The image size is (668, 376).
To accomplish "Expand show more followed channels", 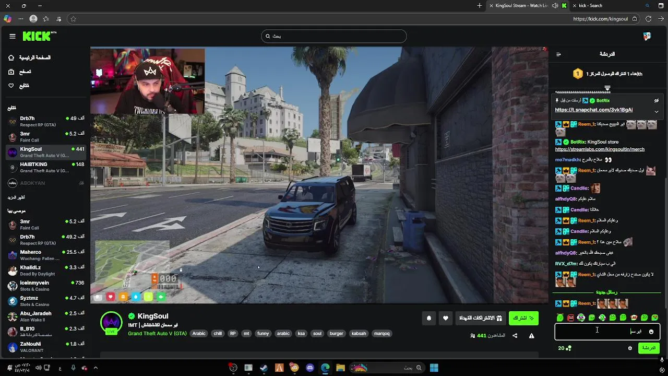I will pos(16,197).
